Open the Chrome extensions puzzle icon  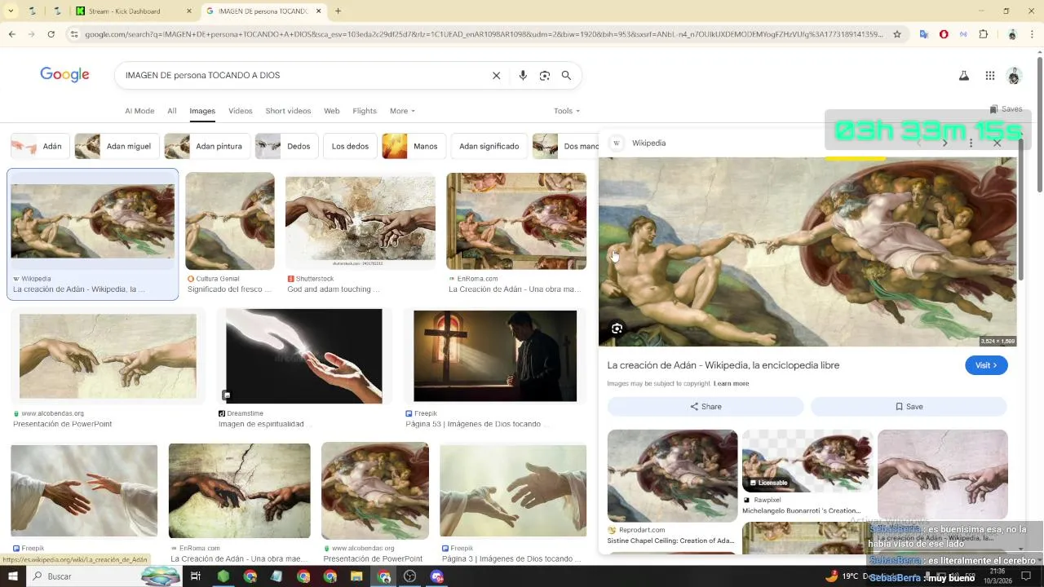point(983,34)
